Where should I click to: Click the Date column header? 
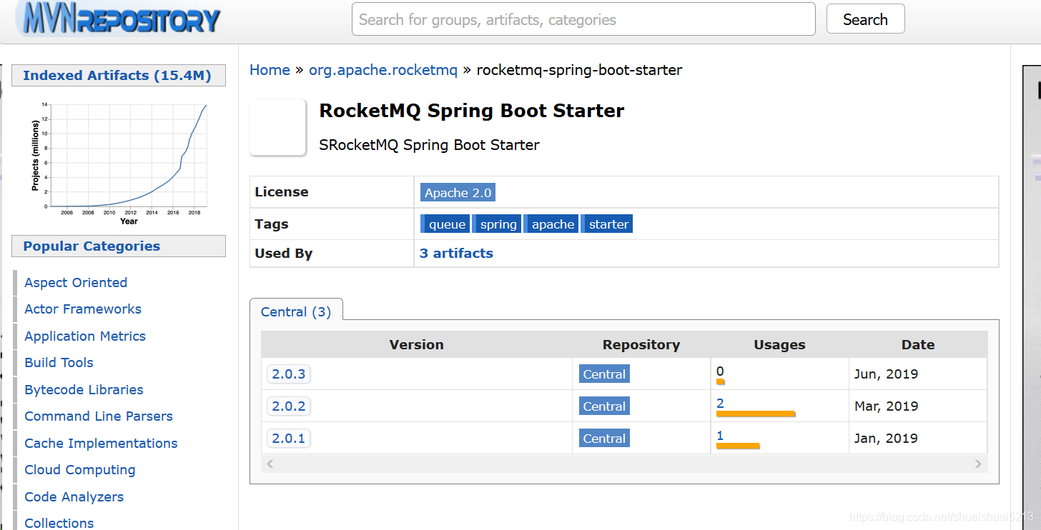click(918, 344)
